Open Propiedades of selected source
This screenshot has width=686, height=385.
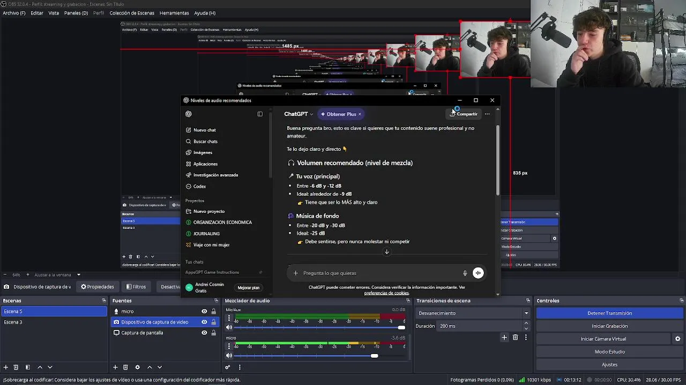click(x=98, y=287)
